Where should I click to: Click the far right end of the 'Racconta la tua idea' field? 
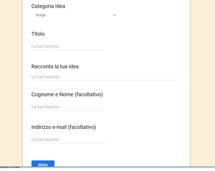pyautogui.click(x=177, y=77)
